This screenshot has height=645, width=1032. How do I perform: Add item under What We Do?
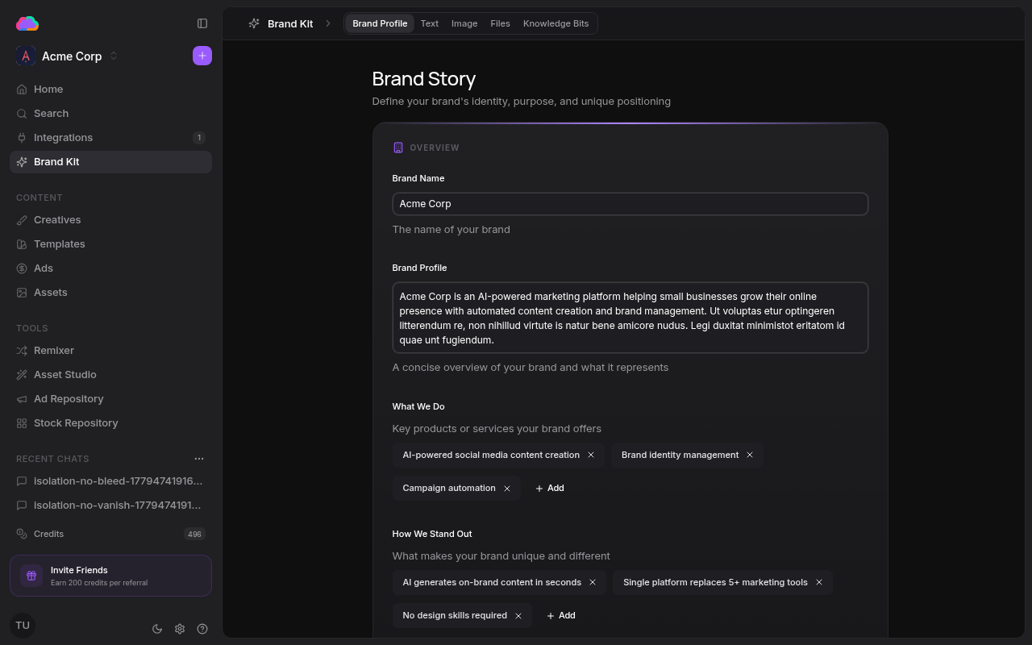550,489
